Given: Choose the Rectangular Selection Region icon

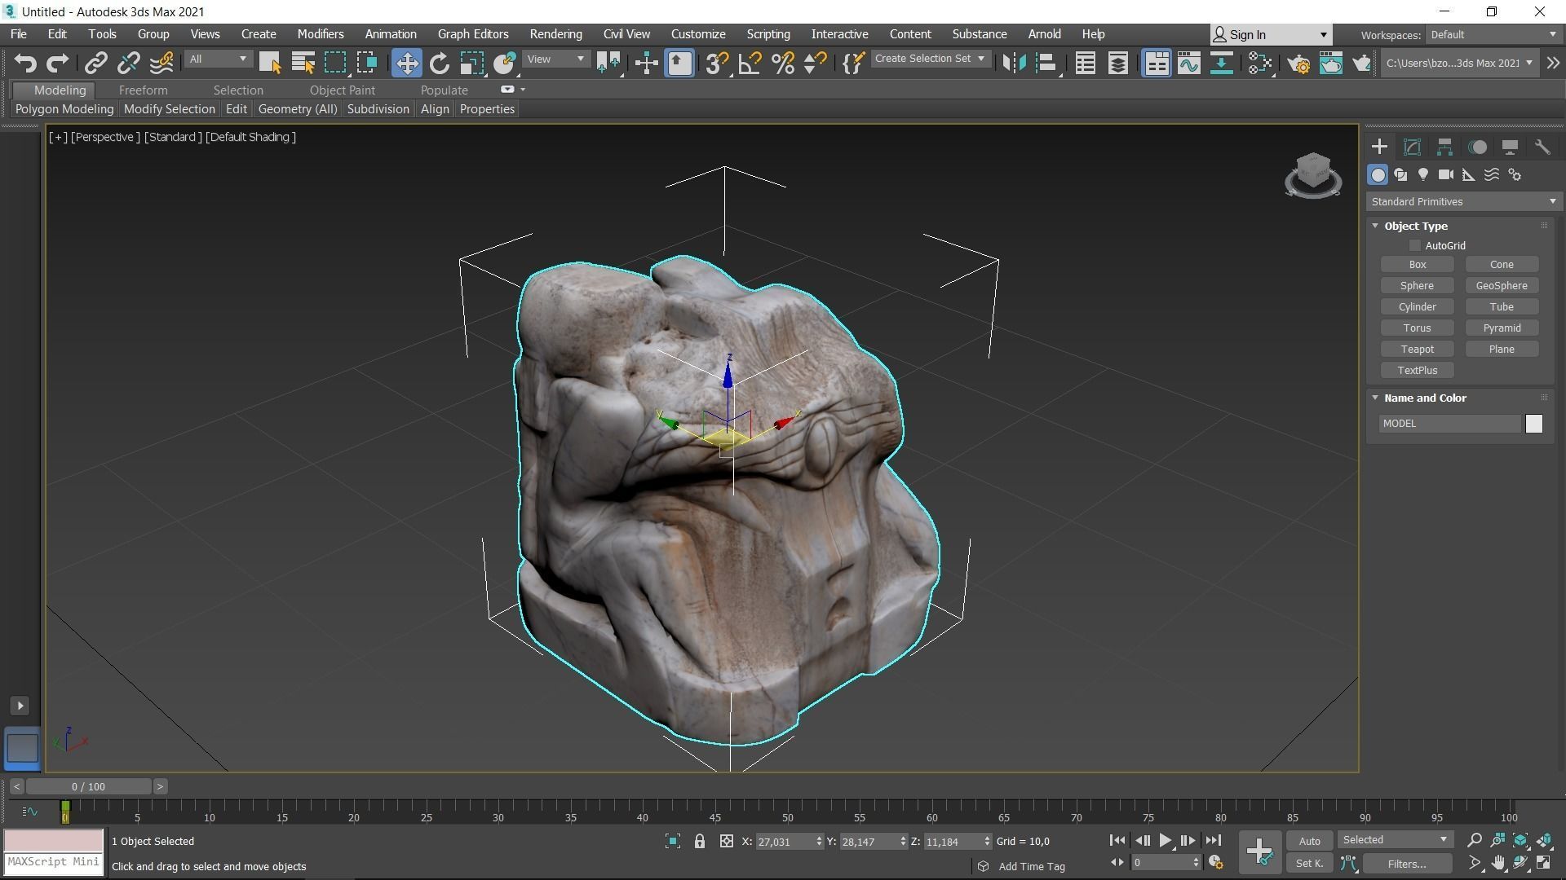Looking at the screenshot, I should (x=335, y=63).
